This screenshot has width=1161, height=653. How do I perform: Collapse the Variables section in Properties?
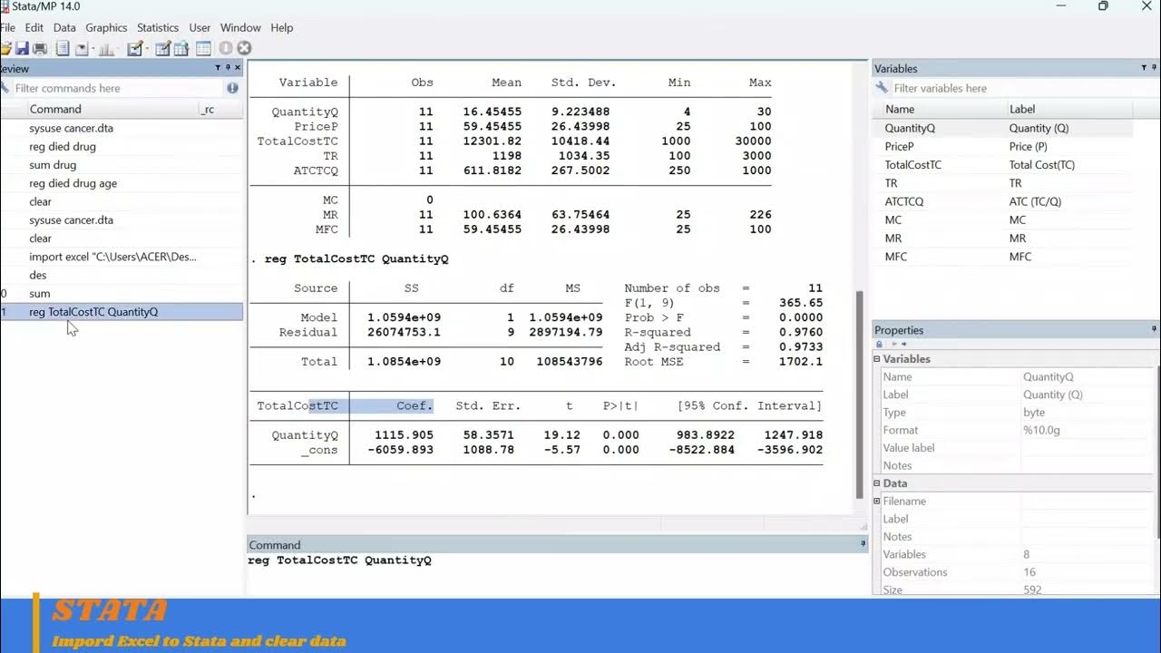click(877, 359)
